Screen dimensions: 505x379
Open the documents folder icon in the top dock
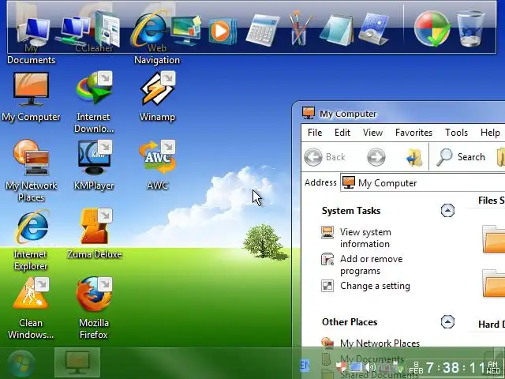(107, 29)
